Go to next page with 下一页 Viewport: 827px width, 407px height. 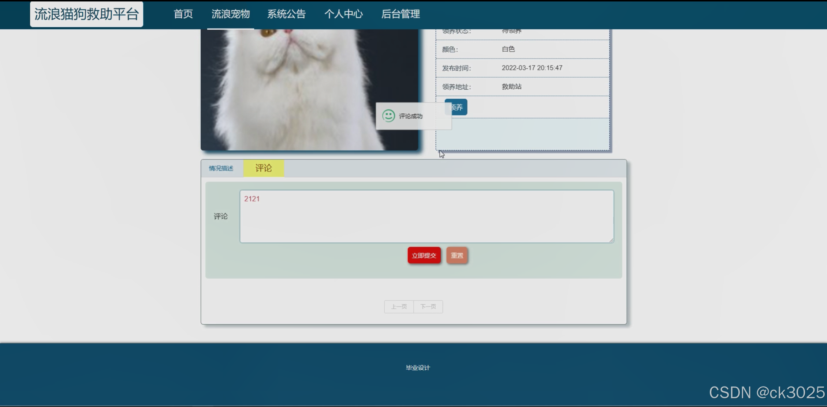point(428,307)
